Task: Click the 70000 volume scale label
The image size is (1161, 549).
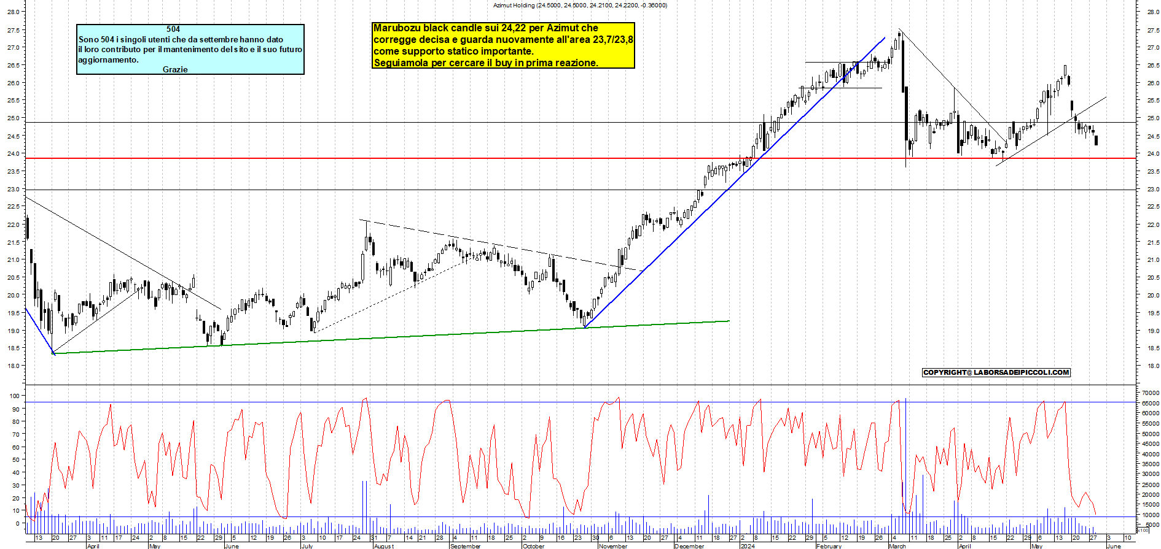Action: 1150,393
